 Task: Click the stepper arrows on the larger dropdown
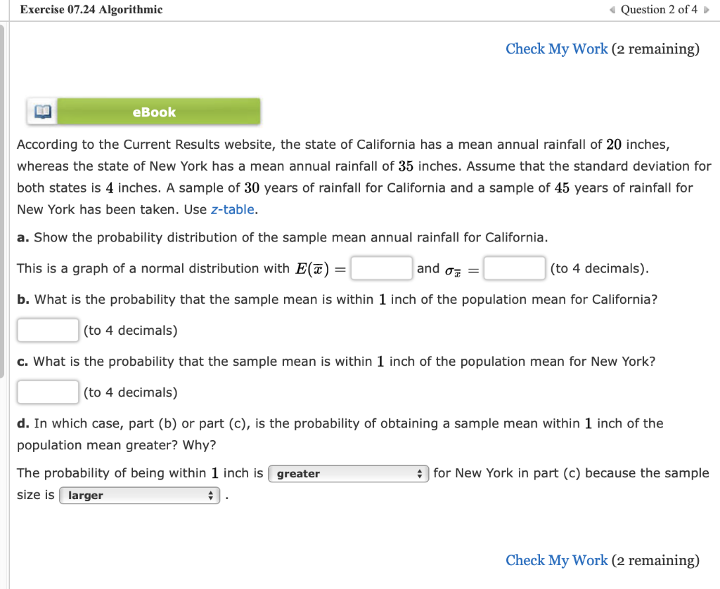pyautogui.click(x=210, y=495)
